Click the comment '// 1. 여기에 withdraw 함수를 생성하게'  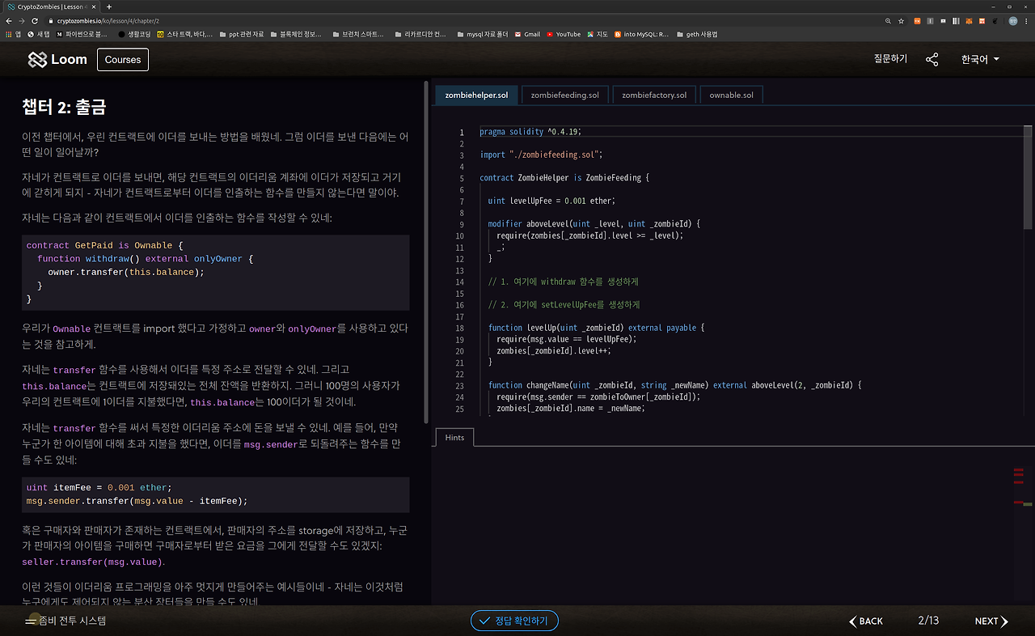[x=564, y=282]
